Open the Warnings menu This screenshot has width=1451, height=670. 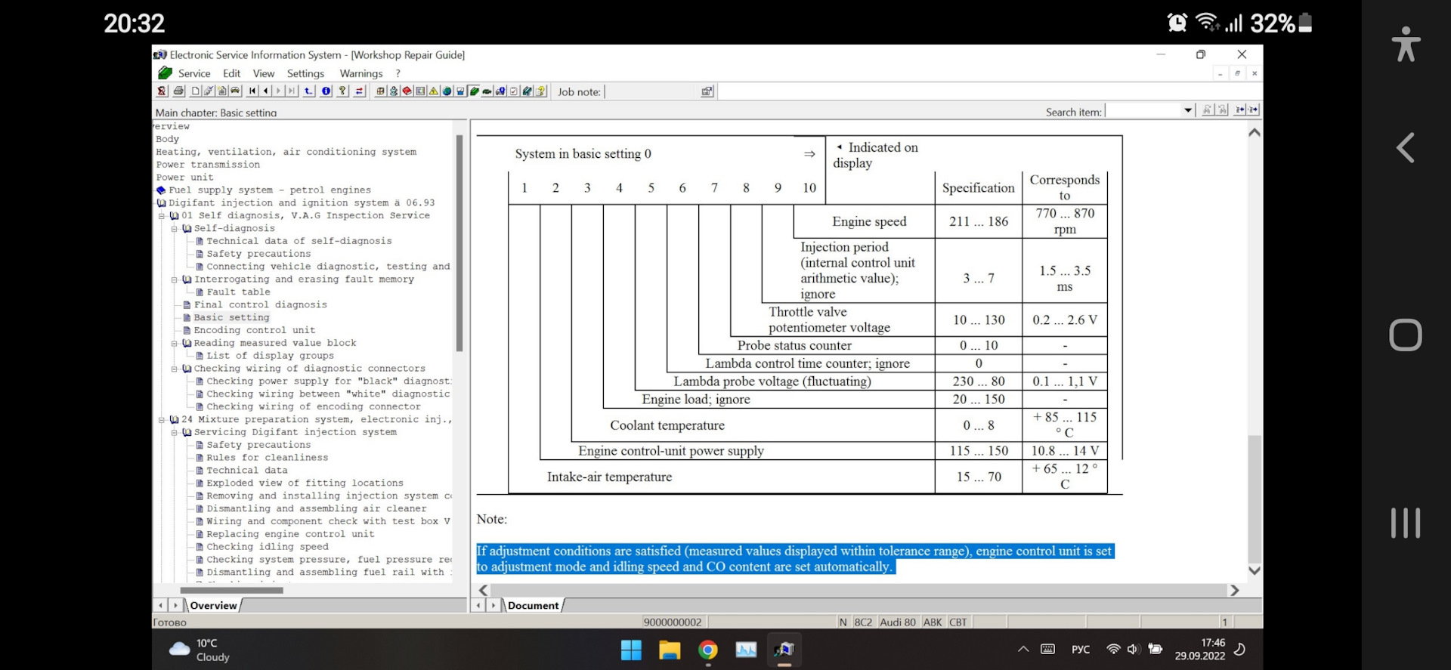(x=360, y=73)
